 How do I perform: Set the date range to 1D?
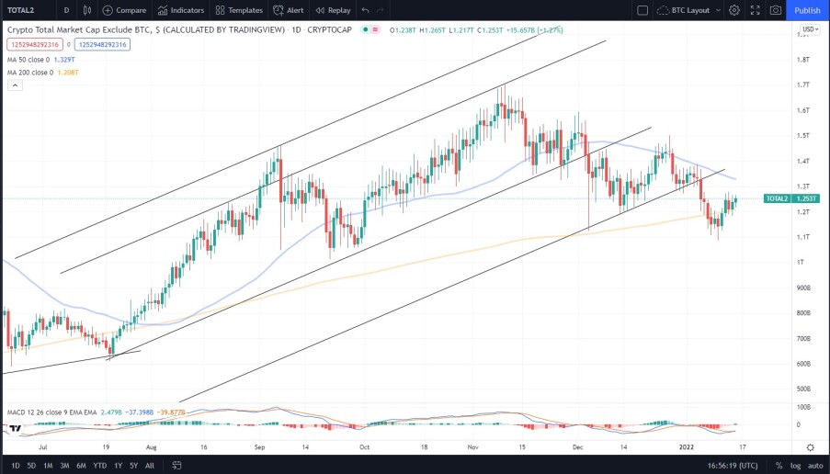[16, 466]
